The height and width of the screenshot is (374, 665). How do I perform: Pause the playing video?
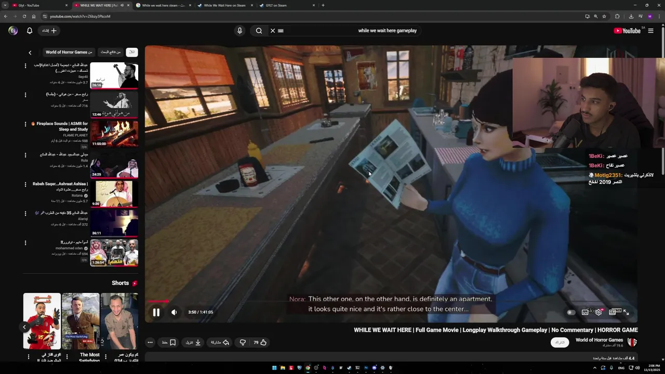[156, 312]
